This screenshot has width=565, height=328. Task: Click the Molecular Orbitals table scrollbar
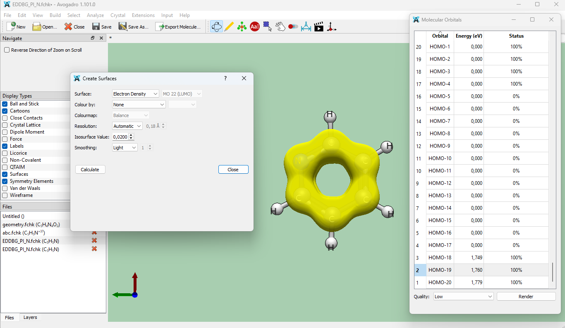552,271
